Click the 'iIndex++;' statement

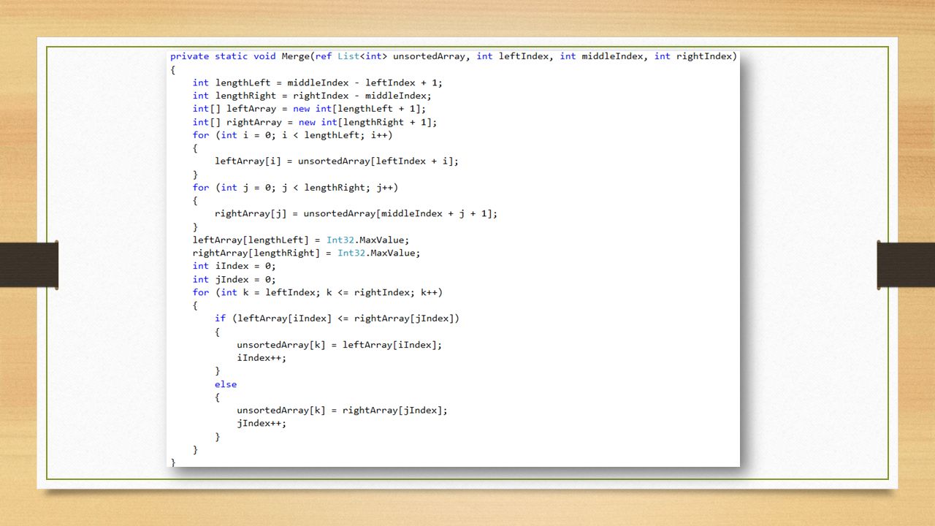click(x=262, y=358)
